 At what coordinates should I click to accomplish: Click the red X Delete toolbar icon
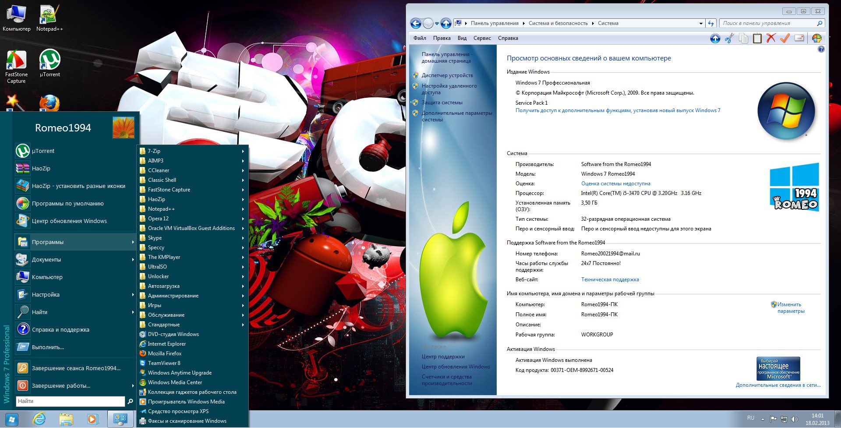point(771,39)
